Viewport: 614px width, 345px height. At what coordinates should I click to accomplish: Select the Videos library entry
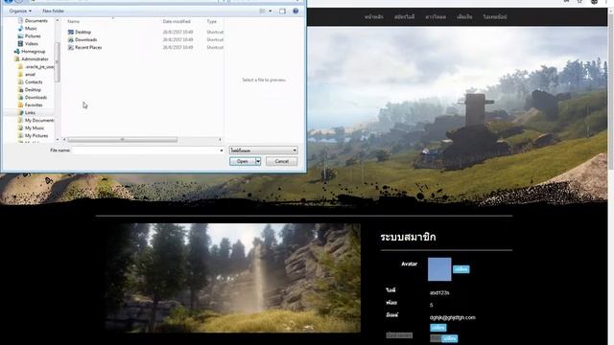(x=28, y=44)
